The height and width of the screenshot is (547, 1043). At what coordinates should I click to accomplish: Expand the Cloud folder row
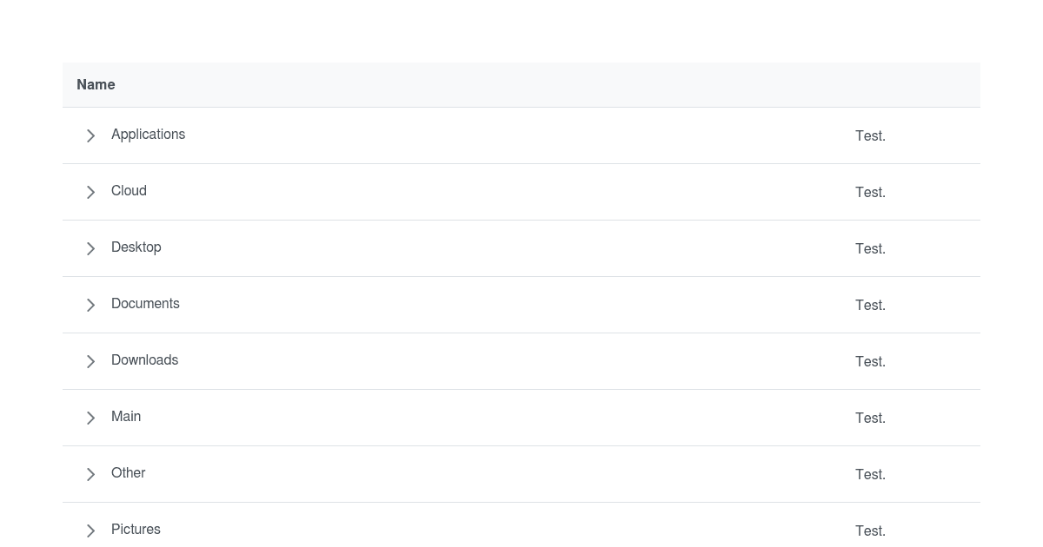point(90,192)
